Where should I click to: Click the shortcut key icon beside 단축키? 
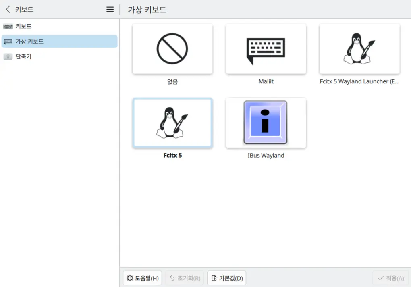8,56
